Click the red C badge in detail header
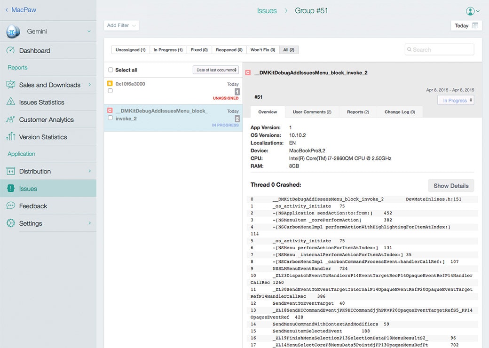This screenshot has width=489, height=348. (x=248, y=72)
